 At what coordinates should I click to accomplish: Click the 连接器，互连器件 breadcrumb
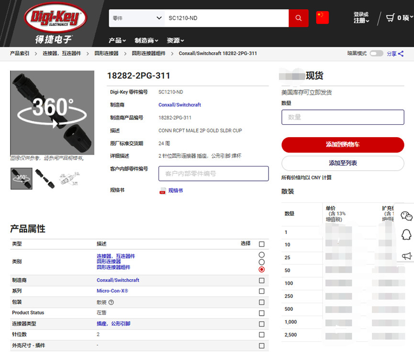[x=62, y=53]
